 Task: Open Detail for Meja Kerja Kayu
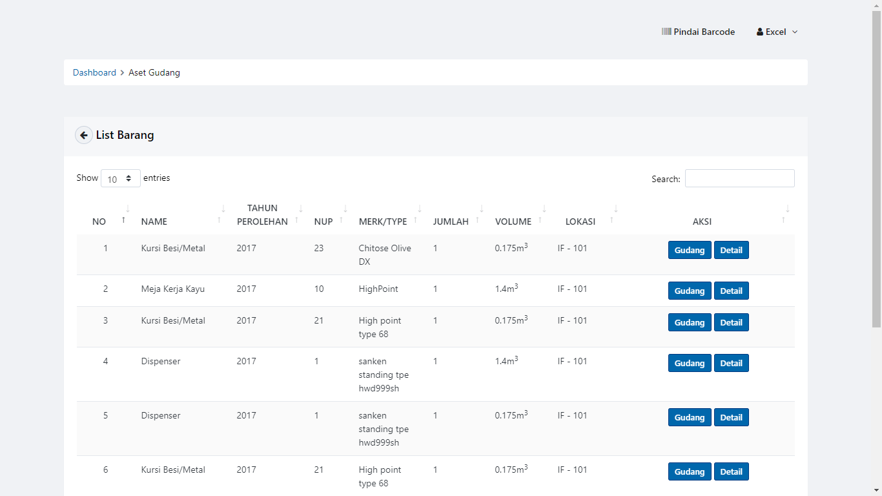(732, 291)
